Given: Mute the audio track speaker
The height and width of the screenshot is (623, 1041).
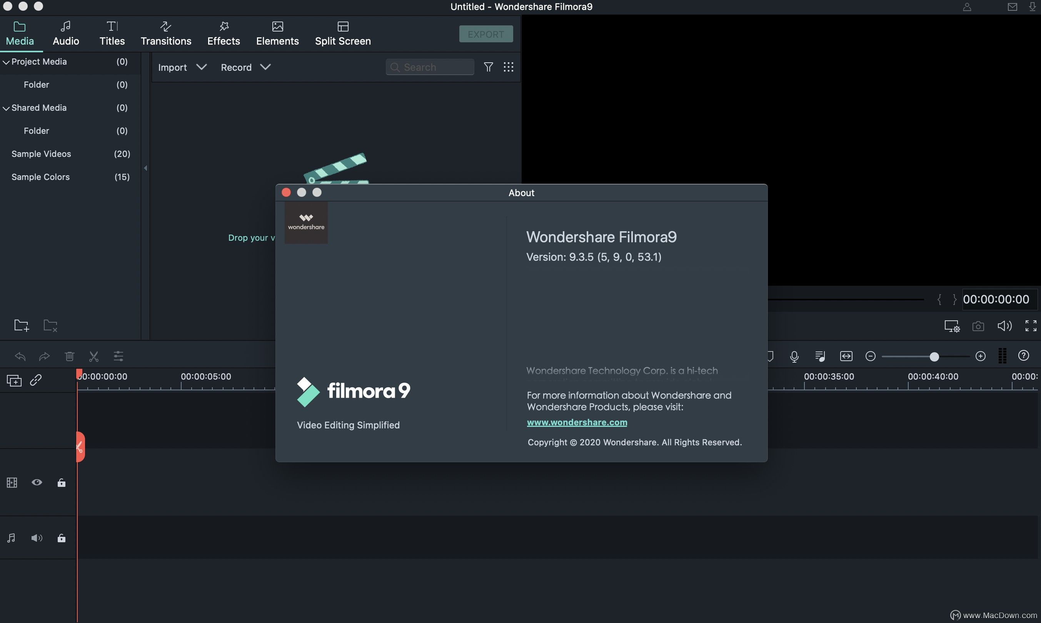Looking at the screenshot, I should coord(37,538).
